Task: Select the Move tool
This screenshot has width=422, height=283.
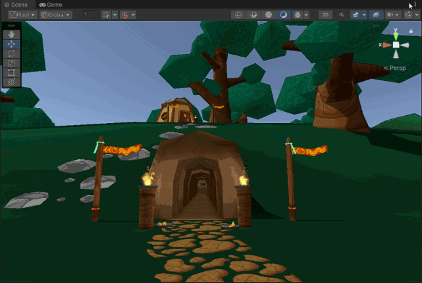Action: click(12, 44)
